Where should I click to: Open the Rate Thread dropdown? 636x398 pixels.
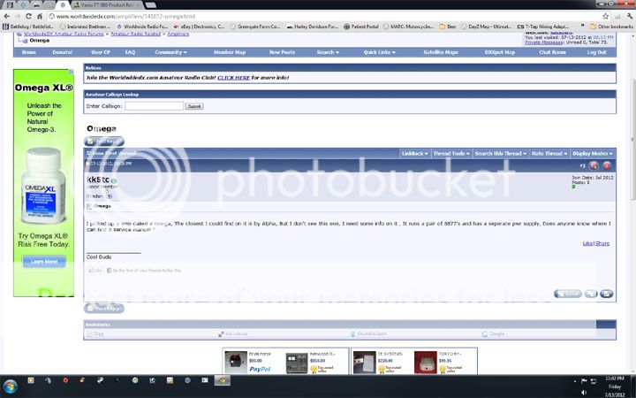point(549,153)
